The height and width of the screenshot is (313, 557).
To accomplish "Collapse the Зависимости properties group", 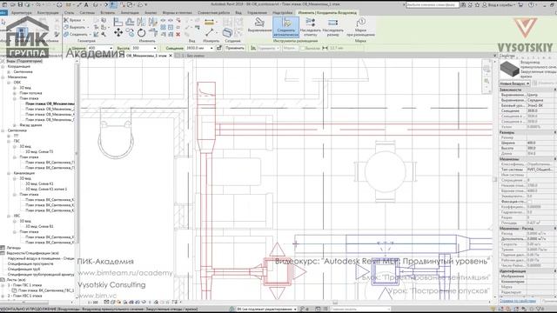I will (x=554, y=90).
